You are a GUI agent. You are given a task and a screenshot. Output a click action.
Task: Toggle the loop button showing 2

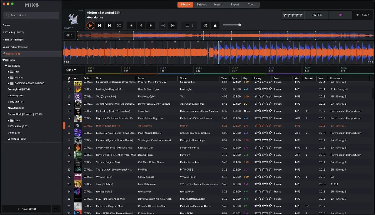point(189,26)
